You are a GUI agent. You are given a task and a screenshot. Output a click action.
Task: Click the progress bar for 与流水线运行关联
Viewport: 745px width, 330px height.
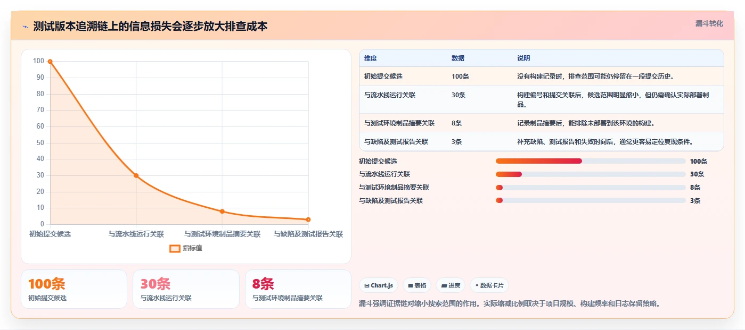(x=591, y=174)
